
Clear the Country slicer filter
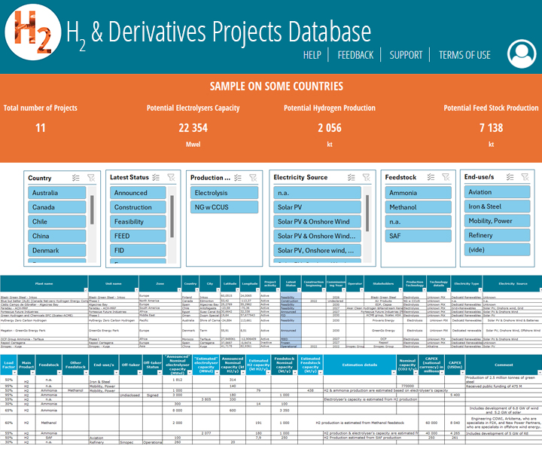[90, 178]
